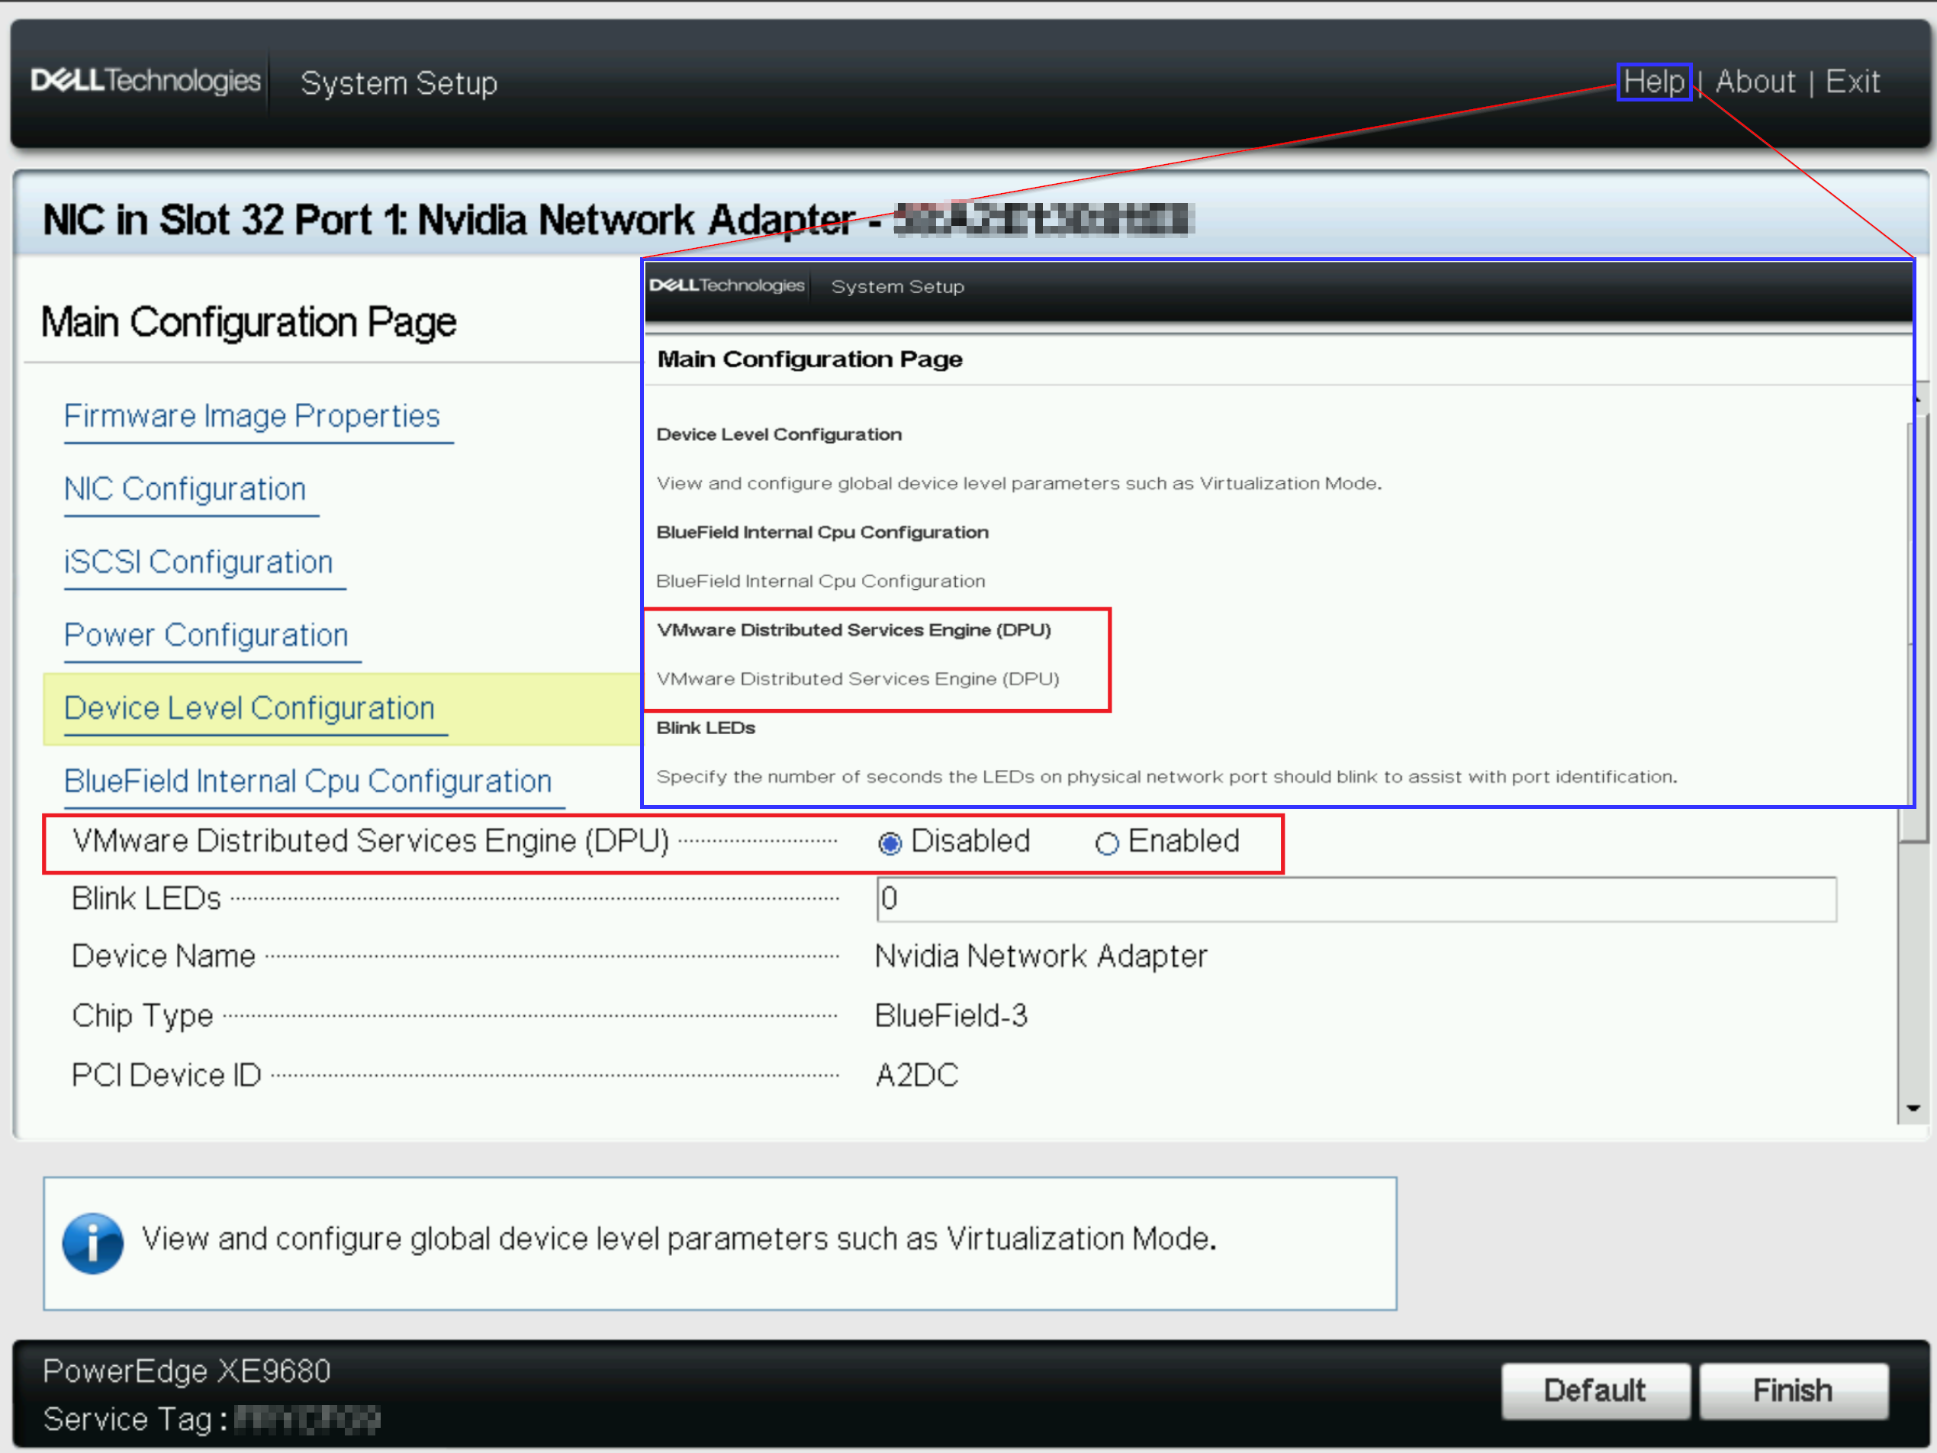The width and height of the screenshot is (1937, 1453).
Task: Open the About page
Action: click(1755, 82)
